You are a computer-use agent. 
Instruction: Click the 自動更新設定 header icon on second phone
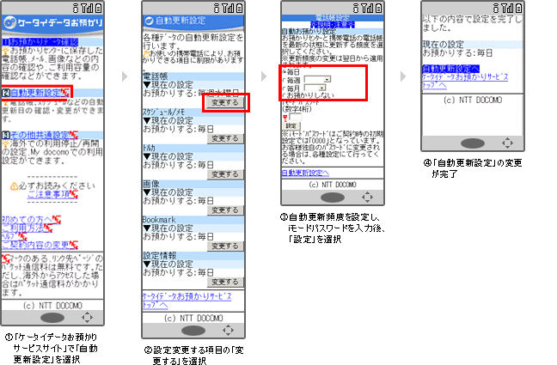pos(150,21)
